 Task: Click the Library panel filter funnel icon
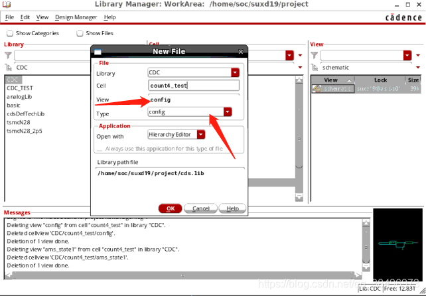pyautogui.click(x=8, y=56)
